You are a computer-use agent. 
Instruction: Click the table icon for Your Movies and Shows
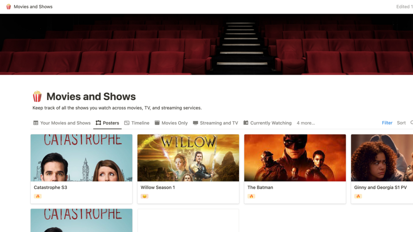pos(36,123)
